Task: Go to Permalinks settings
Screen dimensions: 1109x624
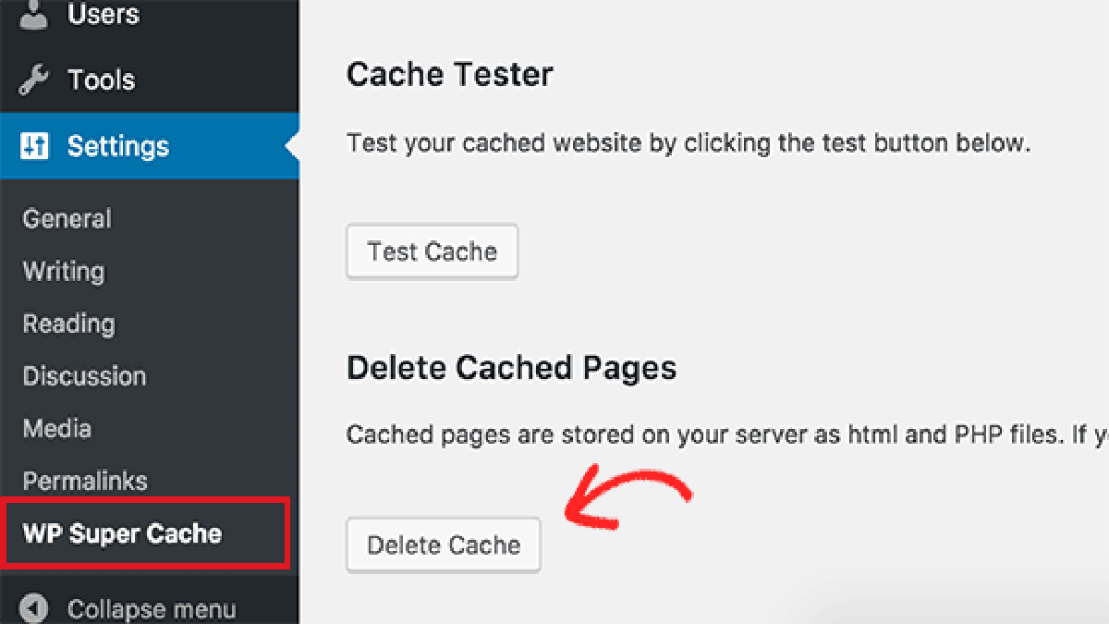Action: (x=85, y=482)
